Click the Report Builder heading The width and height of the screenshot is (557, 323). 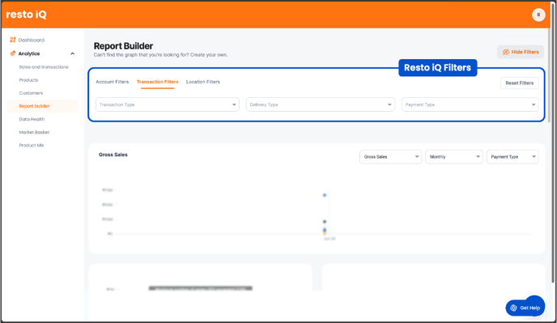pyautogui.click(x=123, y=46)
